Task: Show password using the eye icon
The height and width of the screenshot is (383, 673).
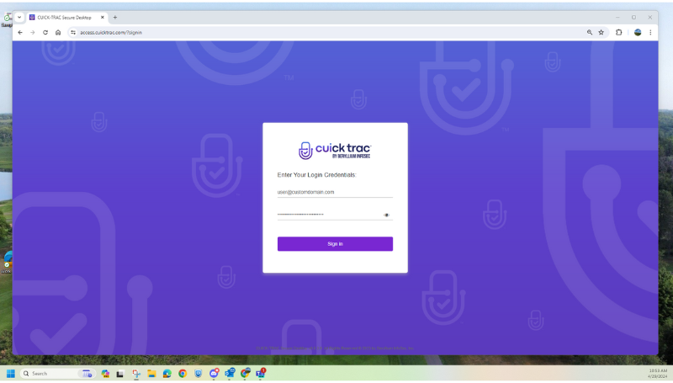Action: point(386,215)
